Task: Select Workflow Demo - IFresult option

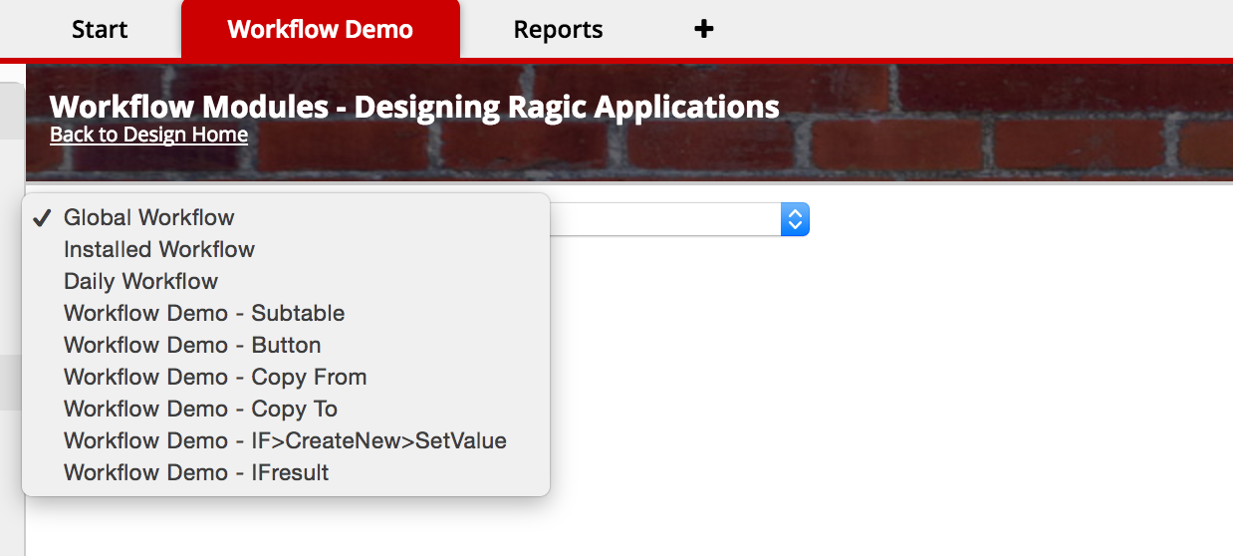Action: point(286,472)
